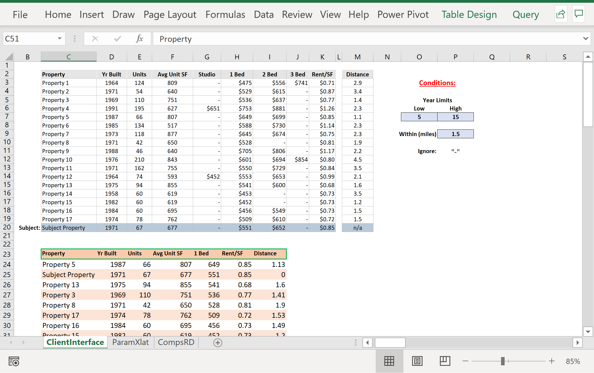
Task: Open the Comments icon
Action: coord(579,14)
